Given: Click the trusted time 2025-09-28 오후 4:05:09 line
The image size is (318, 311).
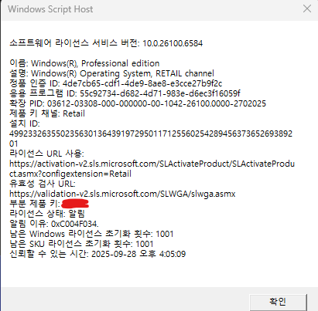Looking at the screenshot, I should (x=97, y=254).
